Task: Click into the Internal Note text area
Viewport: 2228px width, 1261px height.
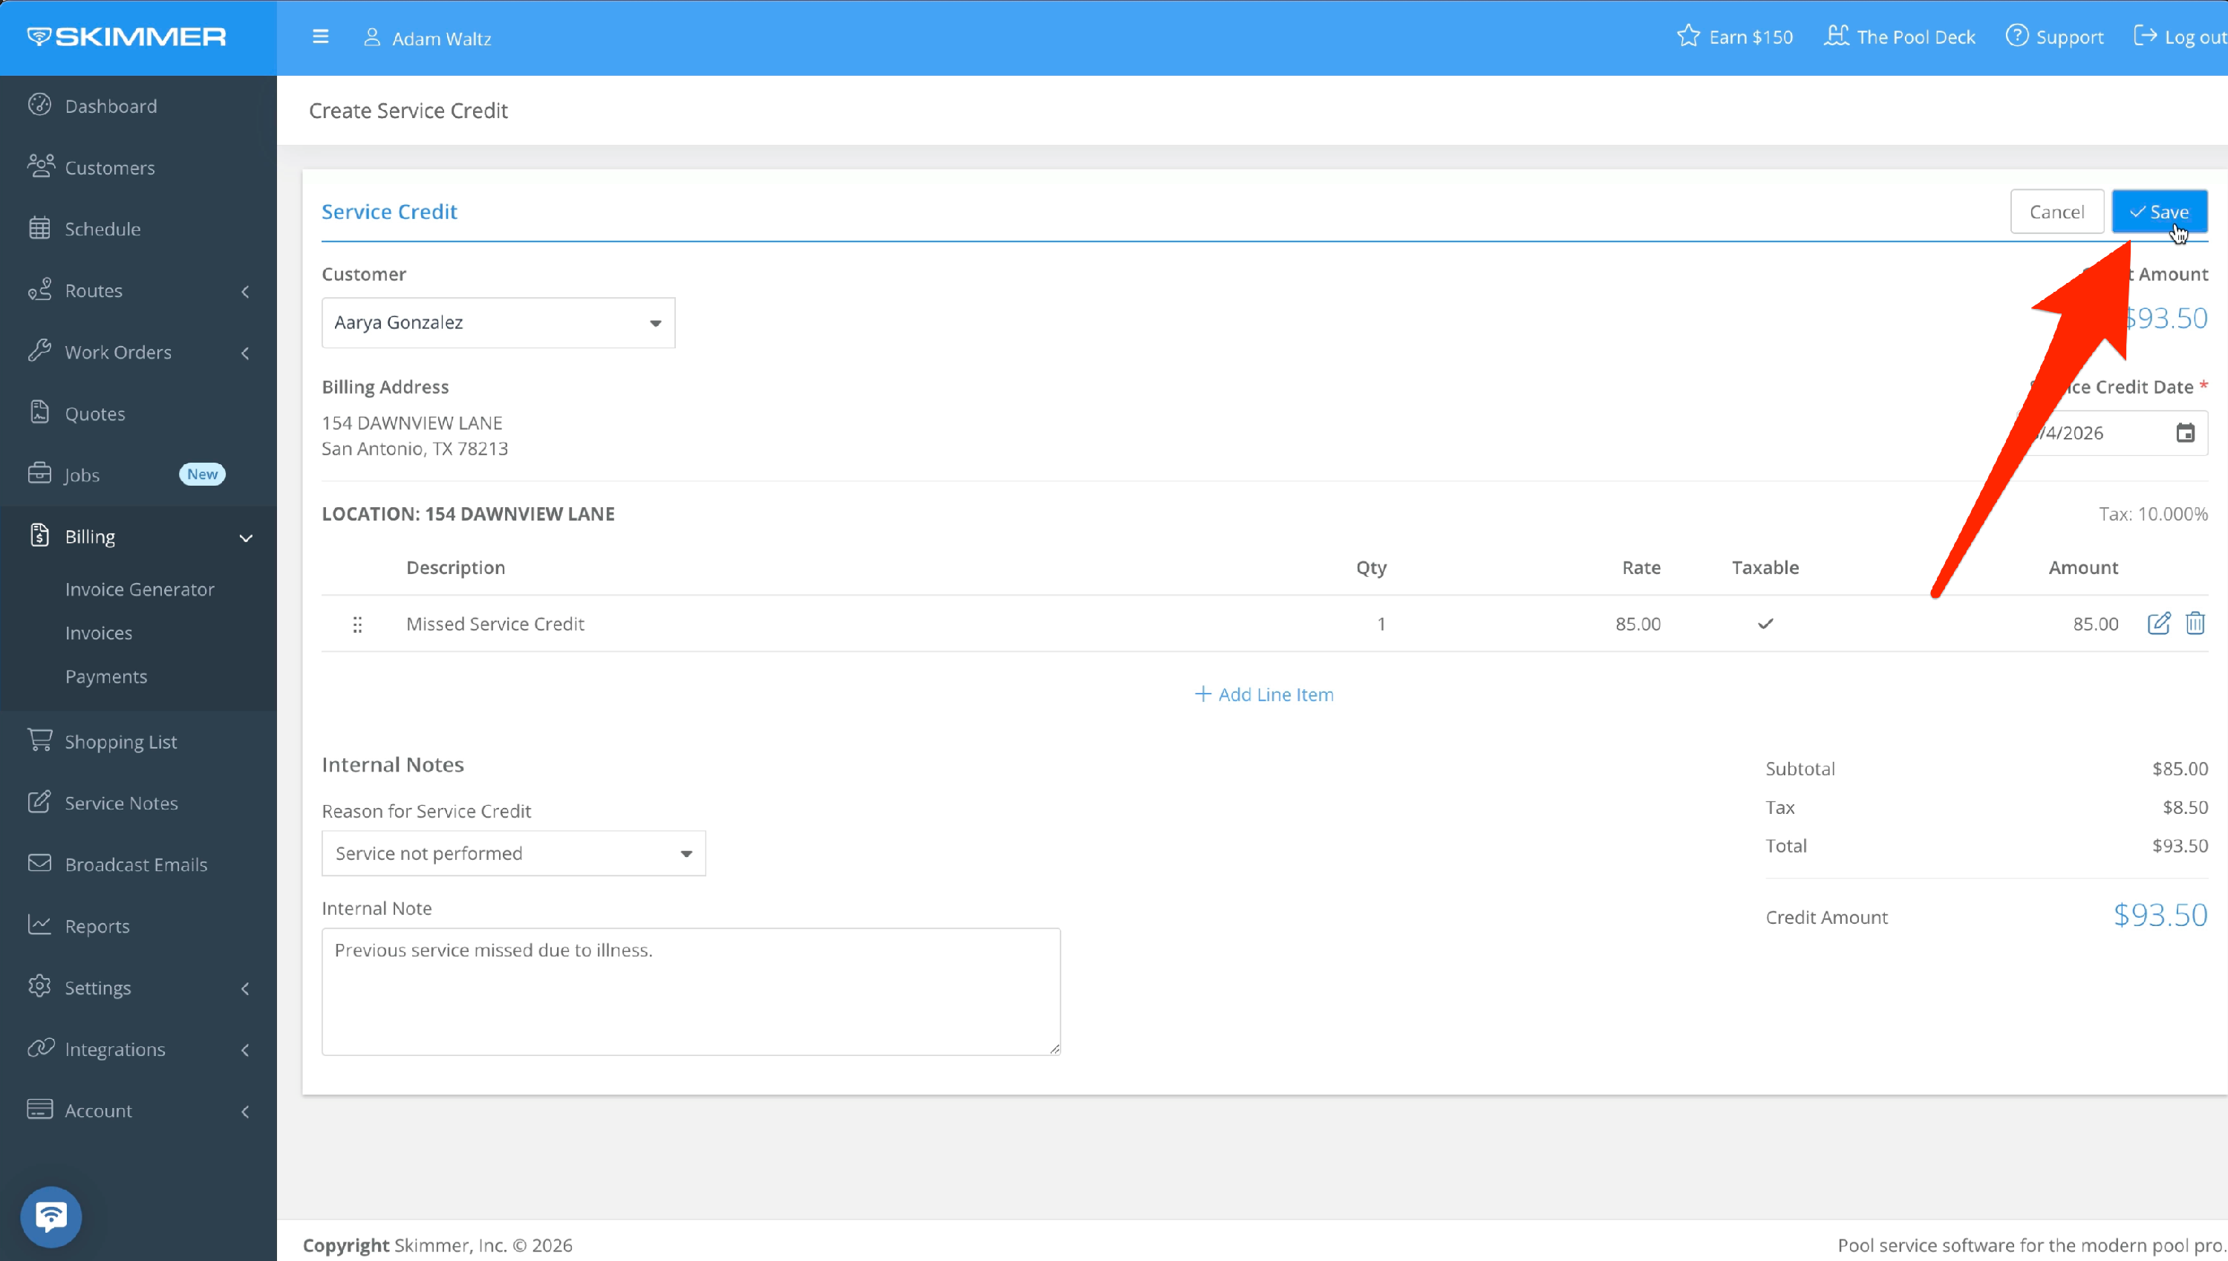Action: click(690, 991)
